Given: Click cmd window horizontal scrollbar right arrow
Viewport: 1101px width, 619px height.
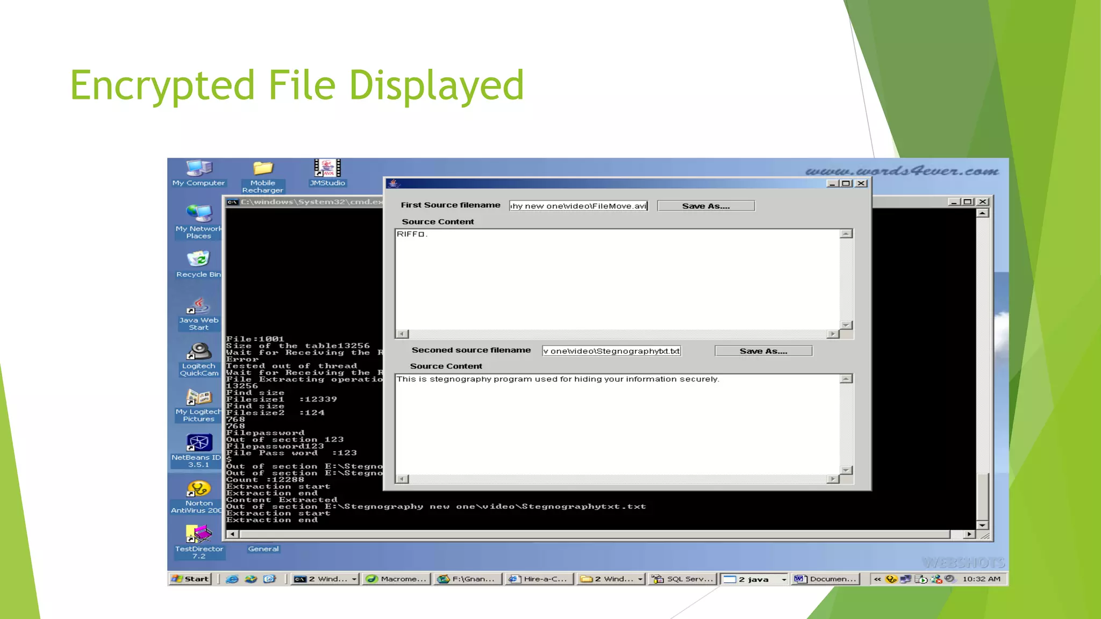Looking at the screenshot, I should coord(969,534).
